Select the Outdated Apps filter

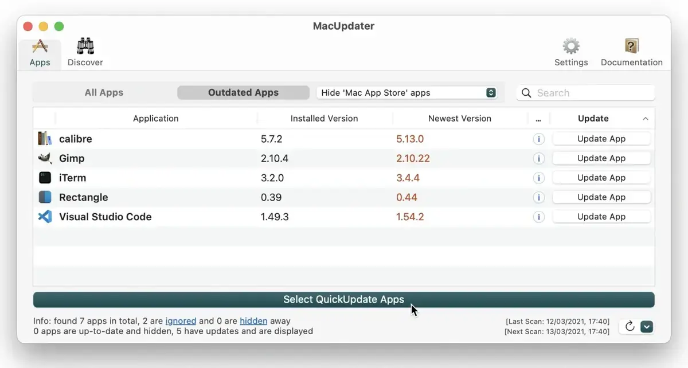243,92
